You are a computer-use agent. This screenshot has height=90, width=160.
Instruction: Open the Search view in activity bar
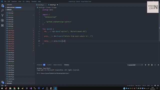click(x=2, y=10)
